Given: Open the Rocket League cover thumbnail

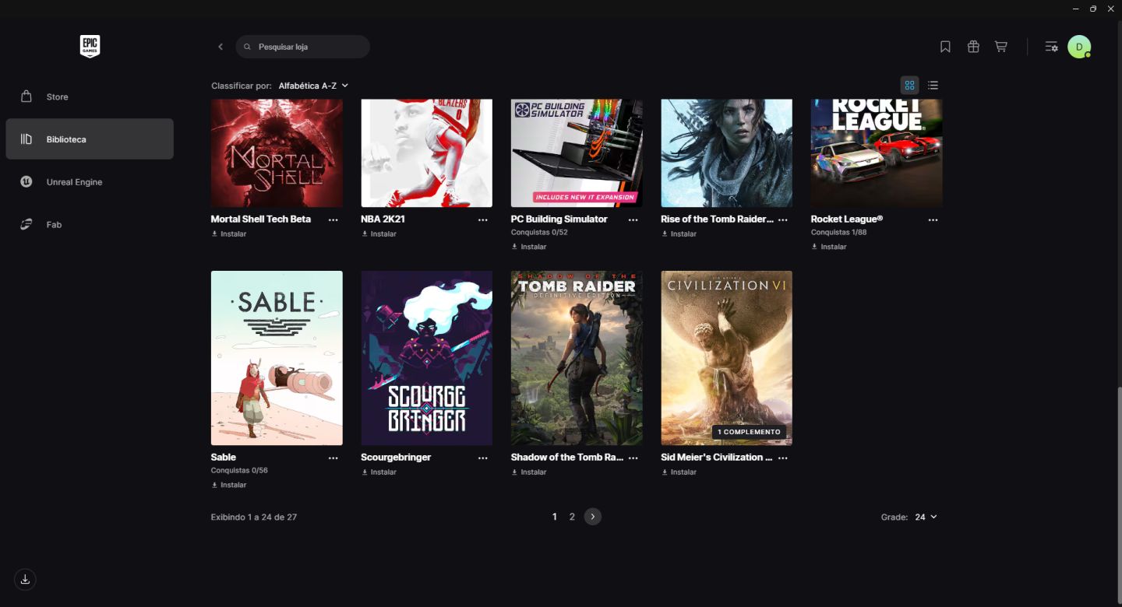Looking at the screenshot, I should click(877, 153).
